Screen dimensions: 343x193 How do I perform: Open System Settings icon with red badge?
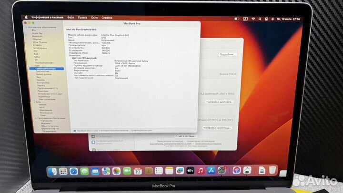coord(222,170)
